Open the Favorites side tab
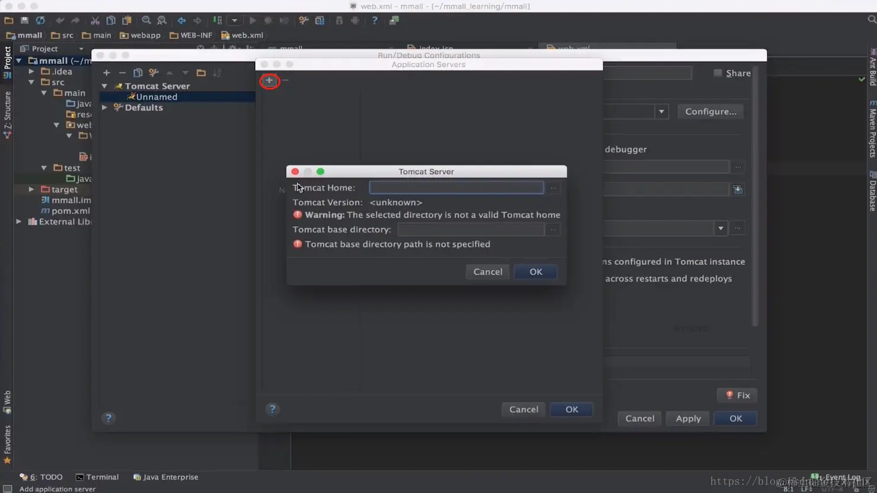The height and width of the screenshot is (493, 877). 7,444
